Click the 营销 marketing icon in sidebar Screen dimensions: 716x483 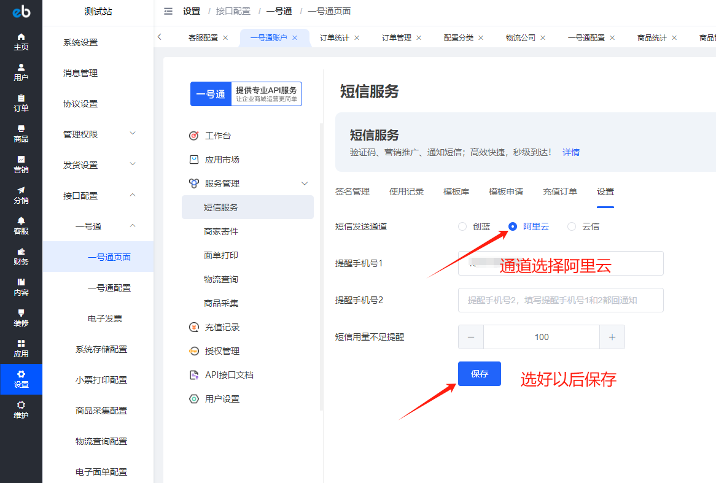pos(21,160)
